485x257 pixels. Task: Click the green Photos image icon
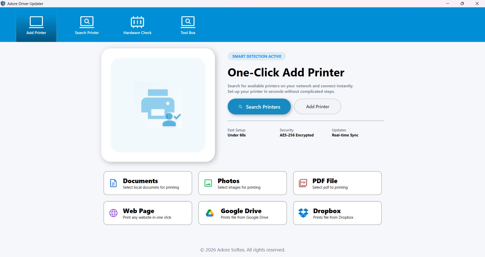pos(208,183)
